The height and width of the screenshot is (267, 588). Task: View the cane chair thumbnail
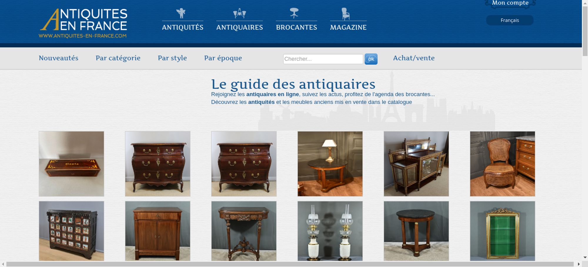pos(502,164)
